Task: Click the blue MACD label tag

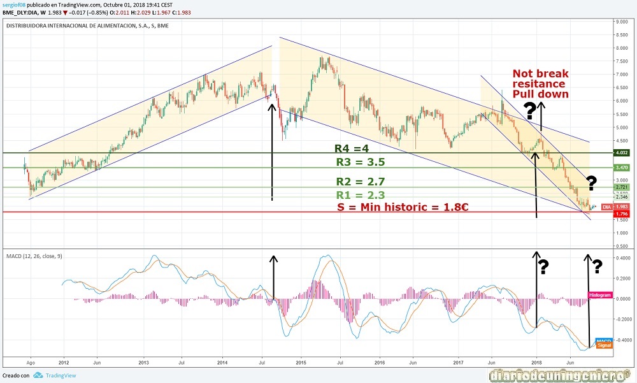Action: (x=604, y=341)
